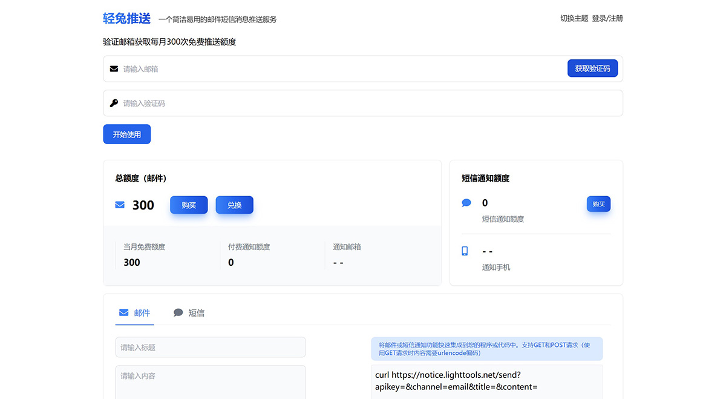This screenshot has width=726, height=399.
Task: Click the phone icon above 通知手机
Action: tap(466, 251)
